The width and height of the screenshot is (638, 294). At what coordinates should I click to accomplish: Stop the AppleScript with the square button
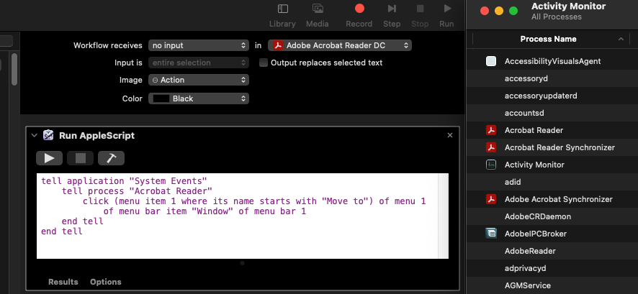point(81,158)
